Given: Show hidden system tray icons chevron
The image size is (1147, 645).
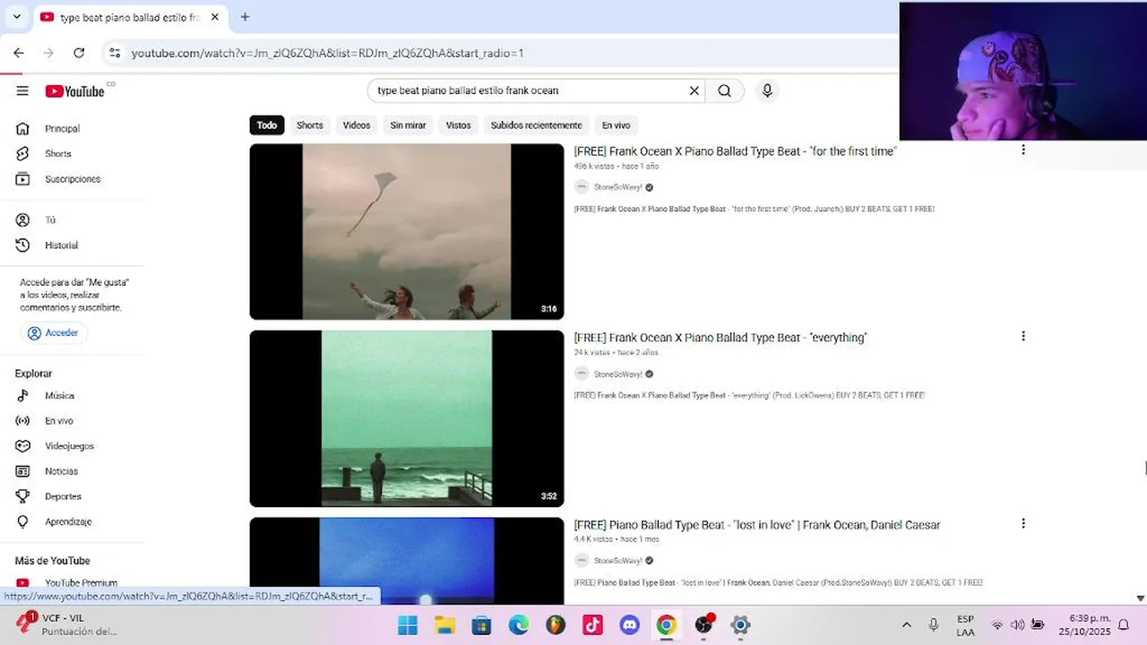Looking at the screenshot, I should point(906,624).
